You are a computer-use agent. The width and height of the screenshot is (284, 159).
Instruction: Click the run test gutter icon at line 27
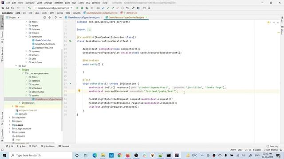tap(70, 83)
